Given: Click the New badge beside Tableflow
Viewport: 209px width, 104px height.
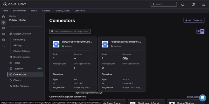Looking at the screenshot, I should 40,69.
